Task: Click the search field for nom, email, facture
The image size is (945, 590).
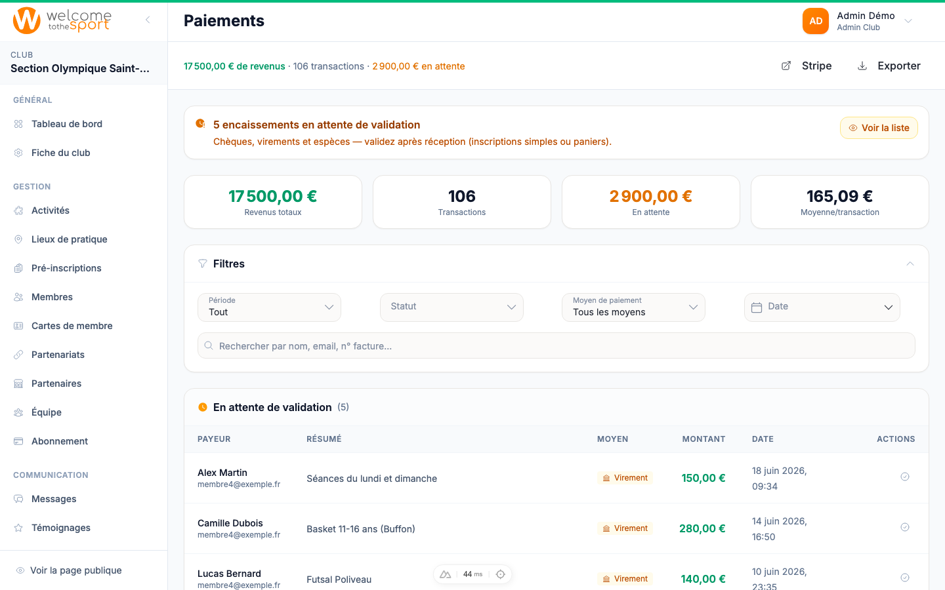Action: [x=556, y=345]
